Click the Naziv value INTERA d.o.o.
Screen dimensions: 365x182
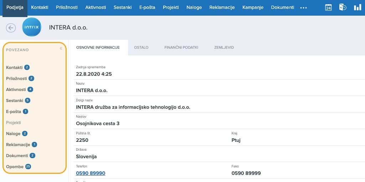(x=92, y=91)
